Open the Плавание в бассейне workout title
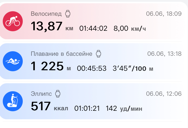188x128 pixels. tap(61, 54)
